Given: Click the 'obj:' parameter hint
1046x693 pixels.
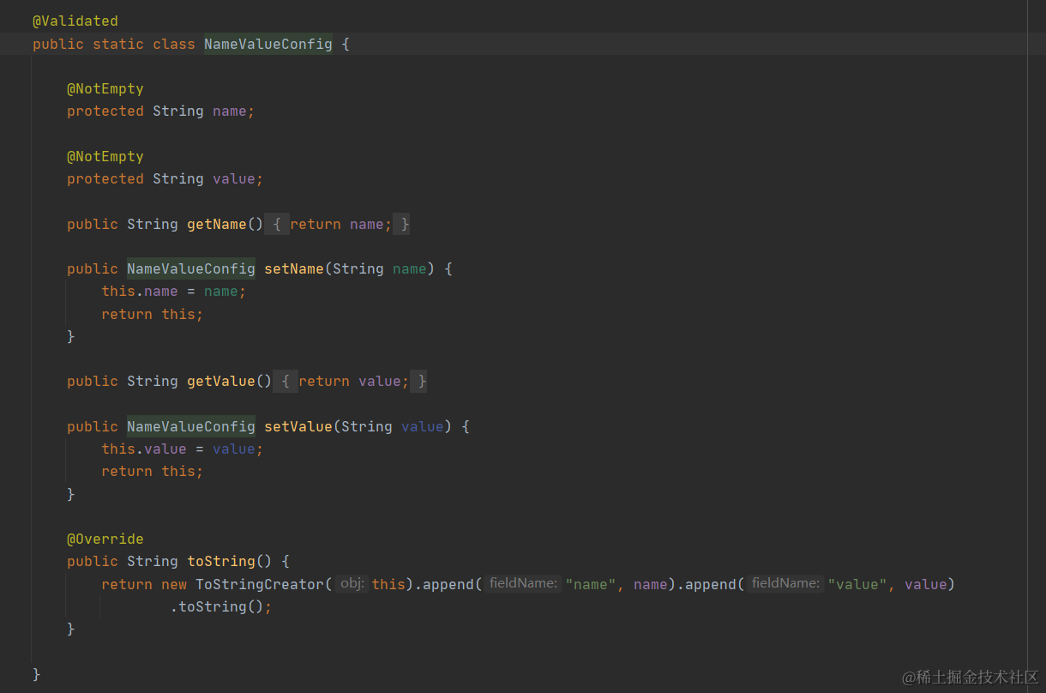Looking at the screenshot, I should click(x=352, y=583).
